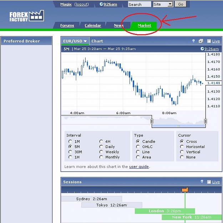
Task: Set interval to Weekly
Action: 101,152
